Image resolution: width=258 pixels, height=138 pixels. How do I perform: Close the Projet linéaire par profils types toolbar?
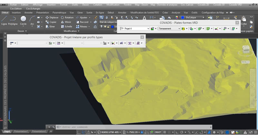pos(142,37)
